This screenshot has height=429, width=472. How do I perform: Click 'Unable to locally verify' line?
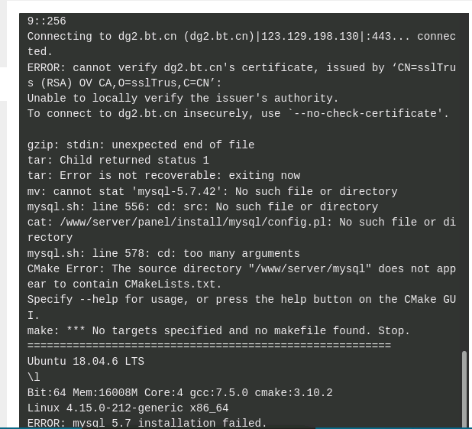point(183,99)
